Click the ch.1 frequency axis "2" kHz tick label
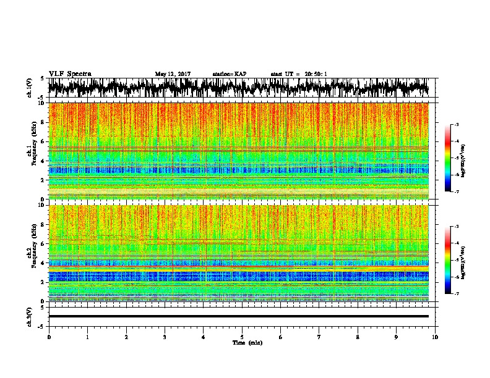490x378 pixels. pyautogui.click(x=43, y=180)
